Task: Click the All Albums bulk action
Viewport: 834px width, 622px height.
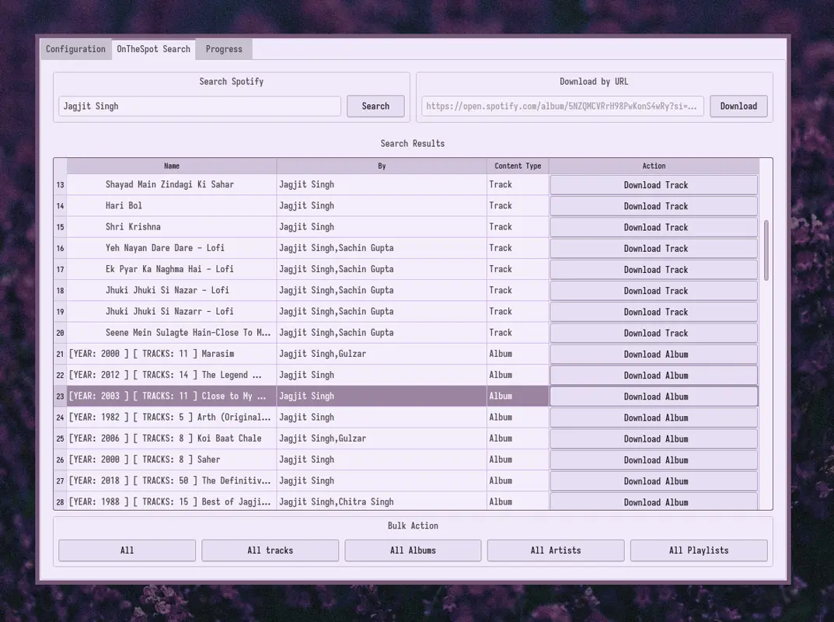Action: pyautogui.click(x=413, y=550)
